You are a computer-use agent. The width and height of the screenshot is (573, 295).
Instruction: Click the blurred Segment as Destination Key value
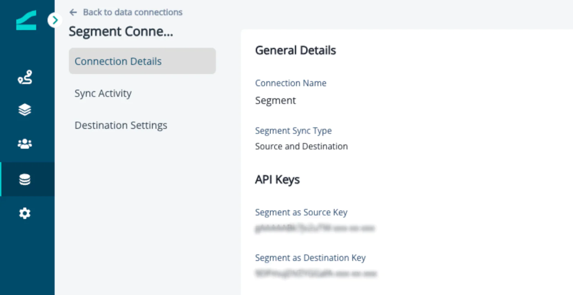click(x=315, y=273)
